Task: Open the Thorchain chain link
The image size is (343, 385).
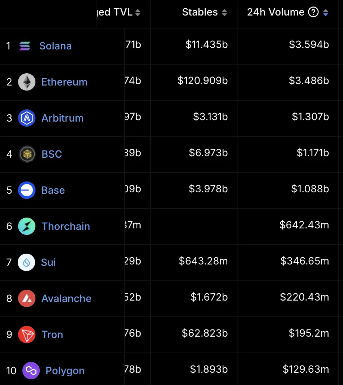Action: 66,226
